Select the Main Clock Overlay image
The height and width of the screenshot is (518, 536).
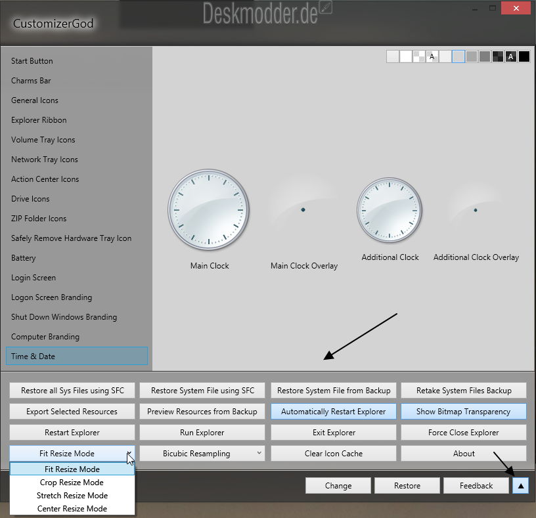[x=303, y=210]
